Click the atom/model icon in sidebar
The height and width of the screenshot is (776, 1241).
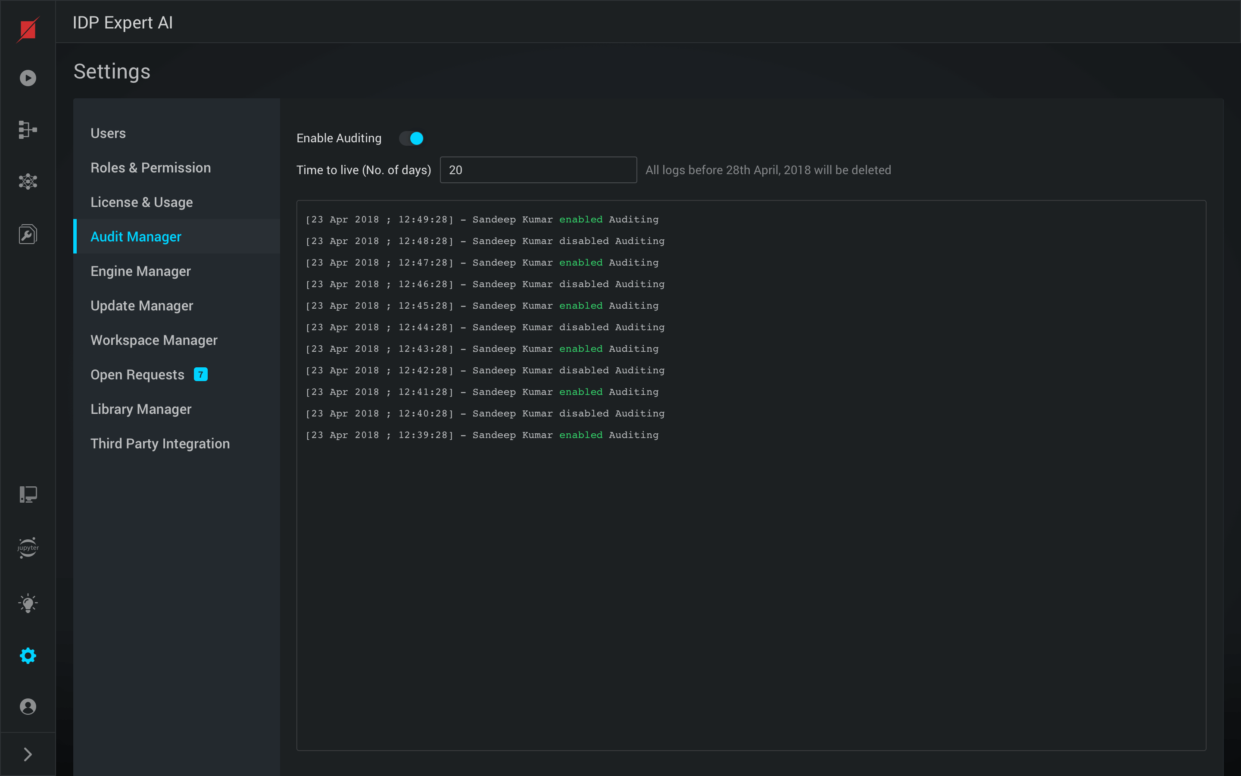[x=28, y=181]
